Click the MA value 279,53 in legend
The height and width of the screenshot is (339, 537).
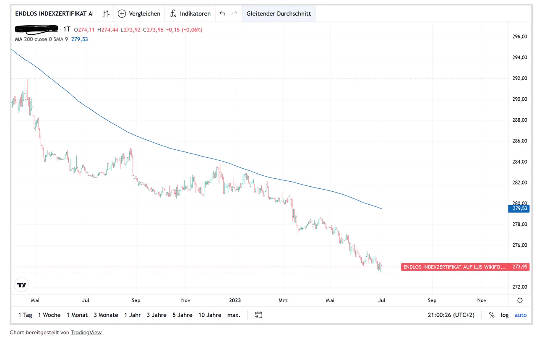coord(79,39)
